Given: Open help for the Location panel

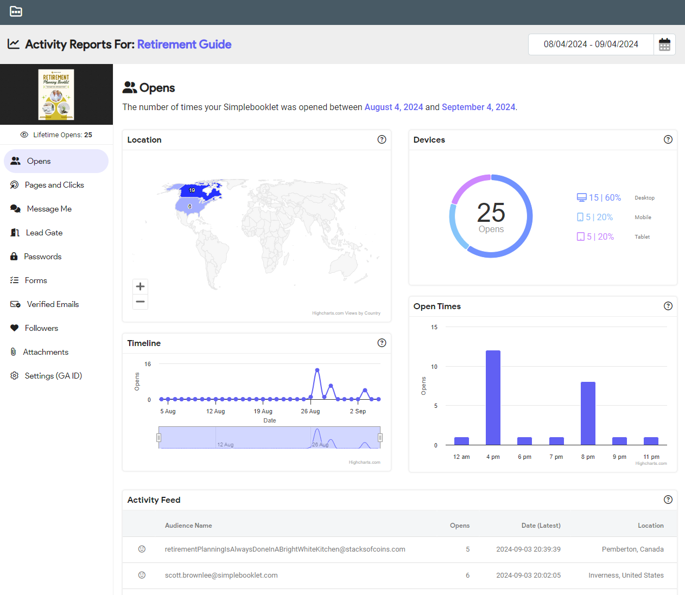Looking at the screenshot, I should [x=382, y=139].
